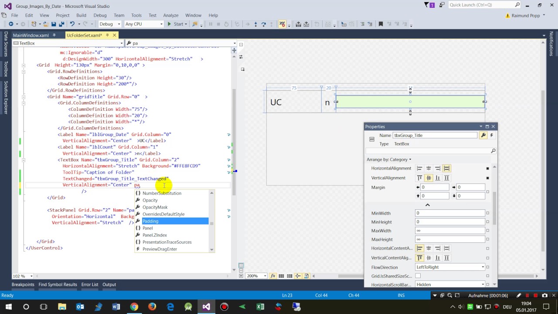558x314 pixels.
Task: Switch to the MainWindow.xaml tab
Action: (31, 35)
